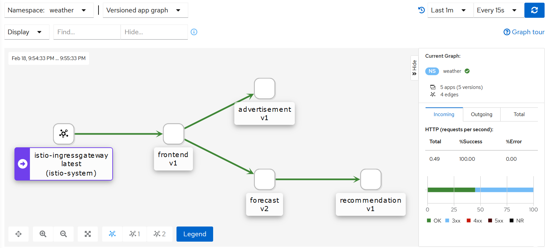Image resolution: width=553 pixels, height=248 pixels.
Task: Select graph layout style 1
Action: [x=134, y=234]
